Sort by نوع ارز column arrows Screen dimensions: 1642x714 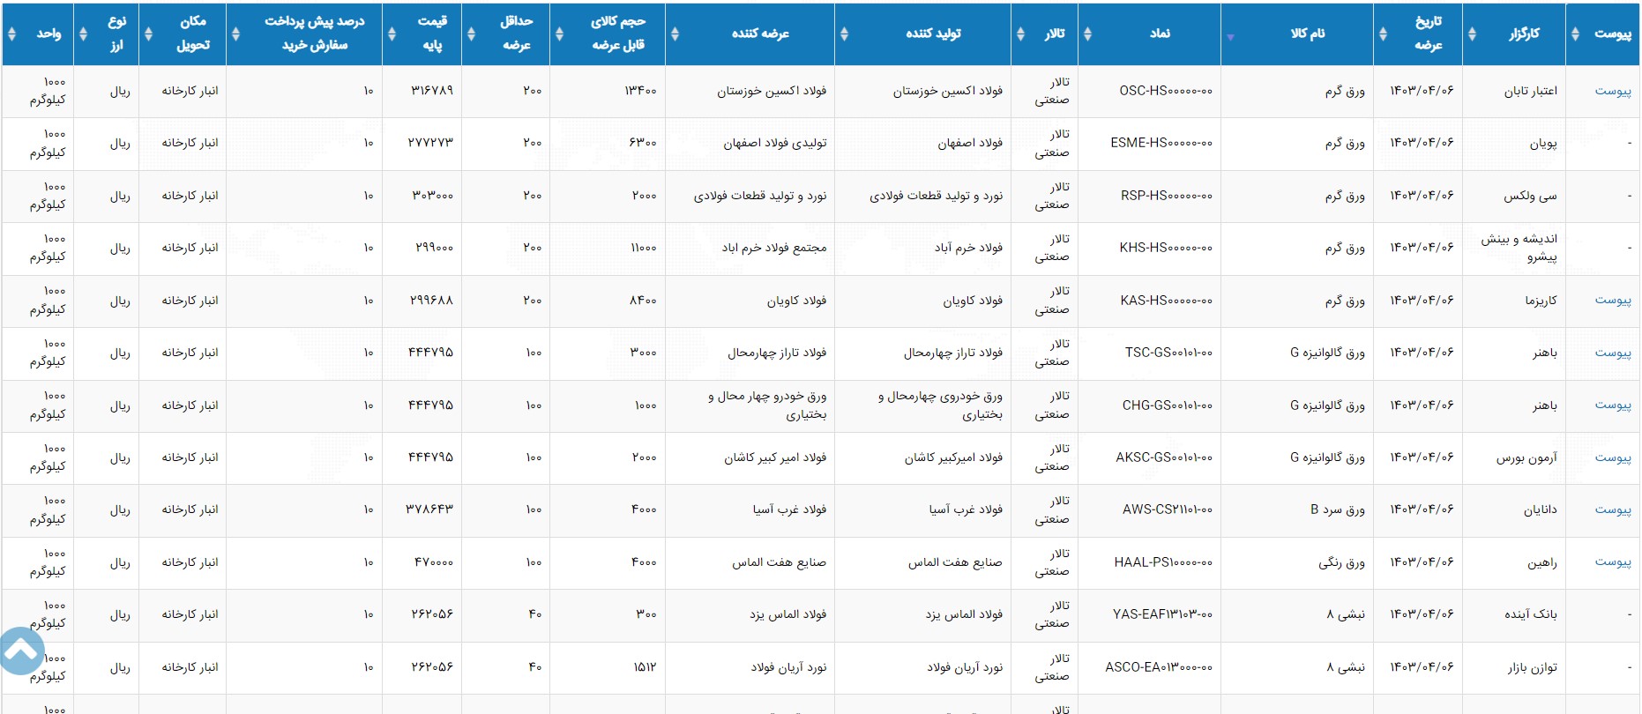click(83, 34)
